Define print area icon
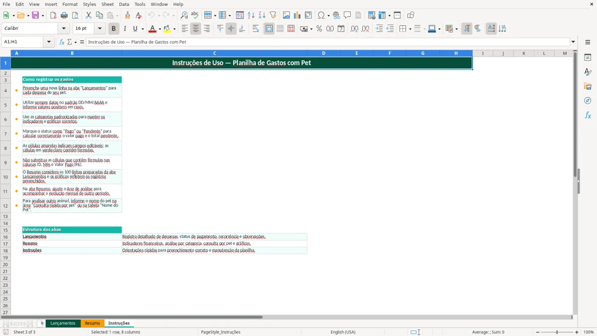This screenshot has height=336, width=597. 372,15
